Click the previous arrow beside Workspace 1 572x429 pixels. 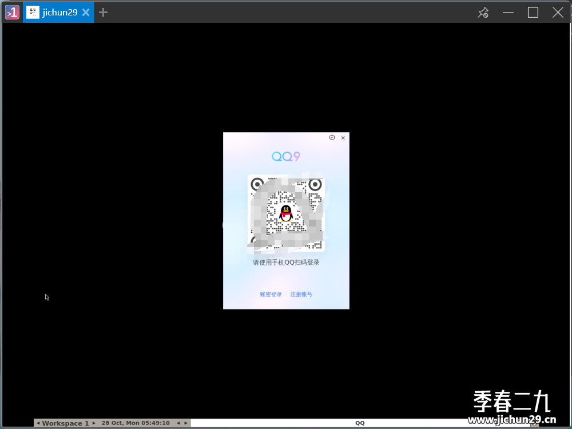[38, 423]
